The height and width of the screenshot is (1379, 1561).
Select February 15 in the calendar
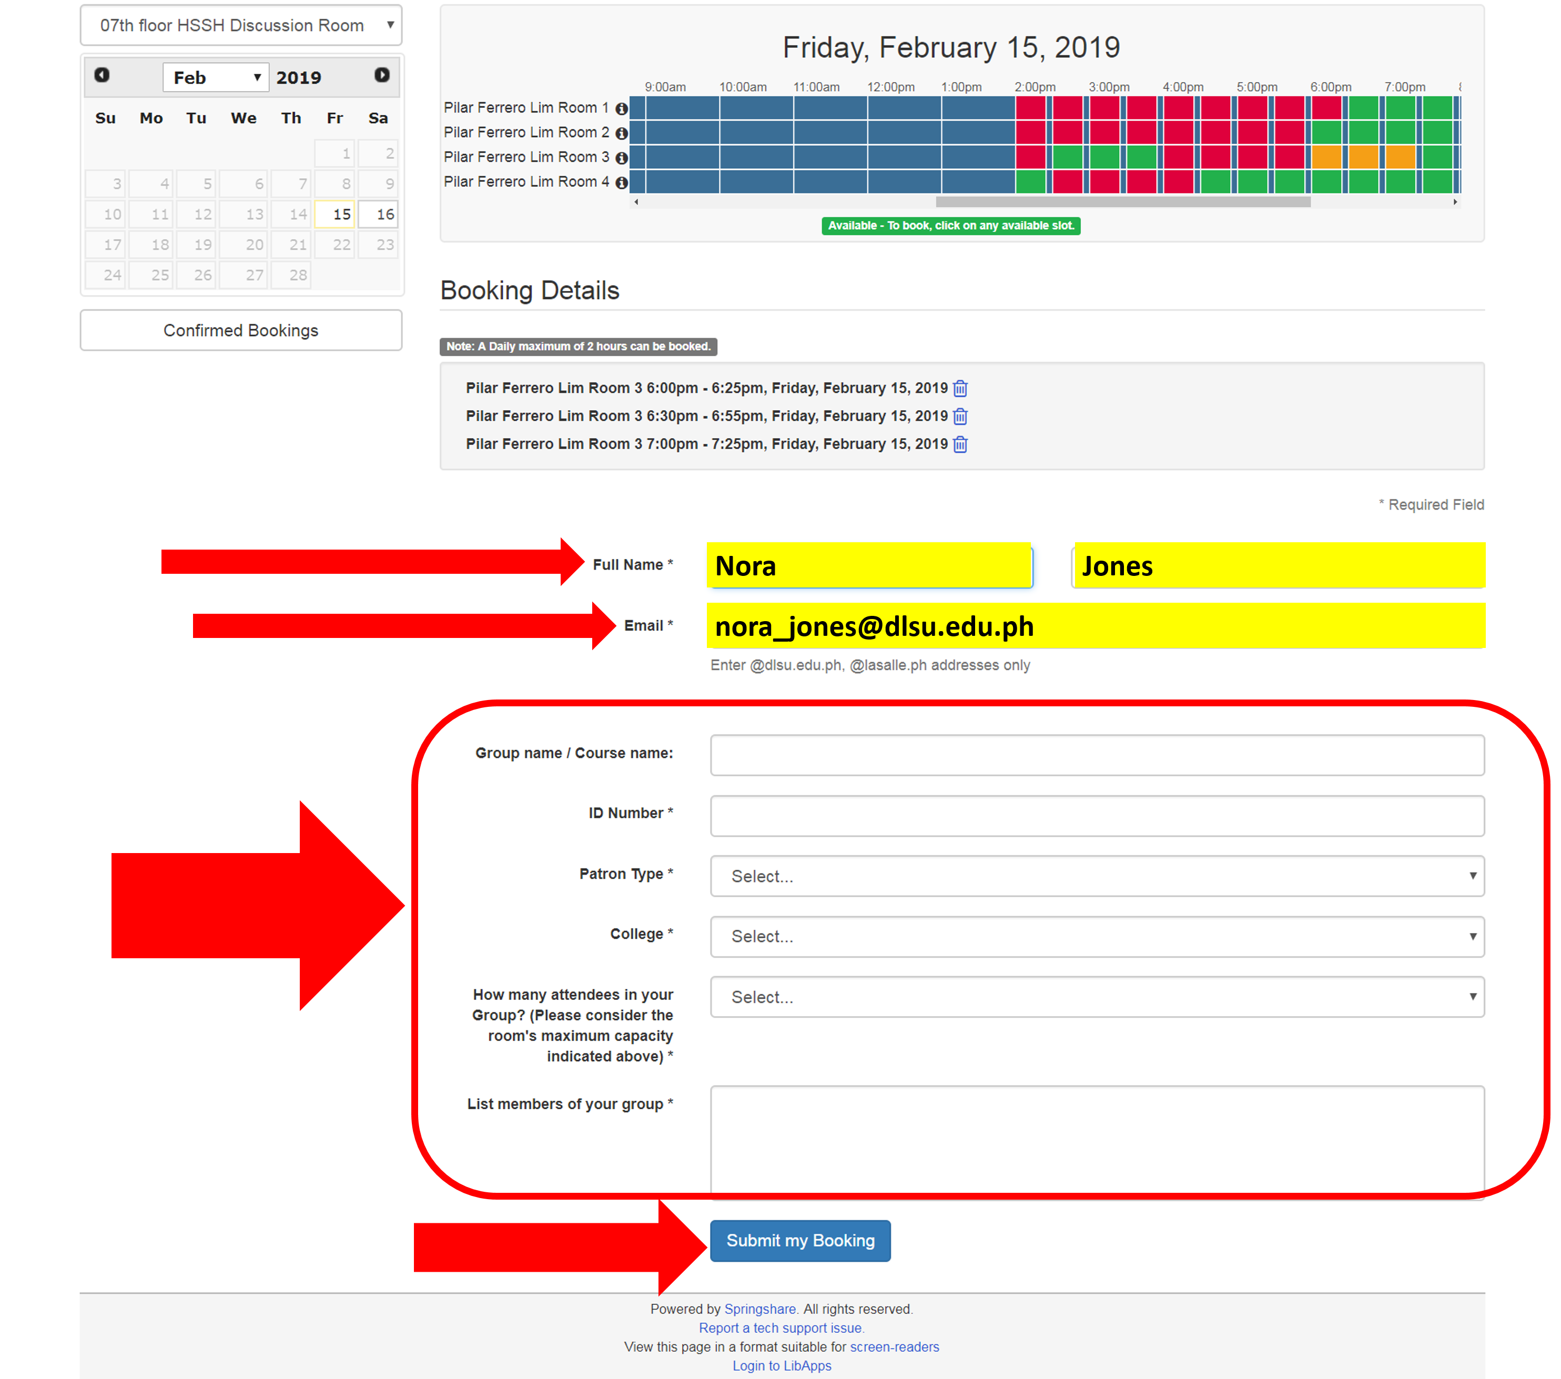334,214
